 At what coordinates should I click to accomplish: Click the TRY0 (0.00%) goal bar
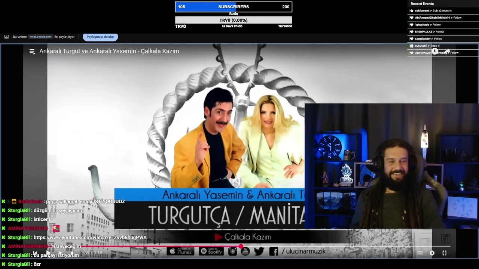(x=234, y=20)
